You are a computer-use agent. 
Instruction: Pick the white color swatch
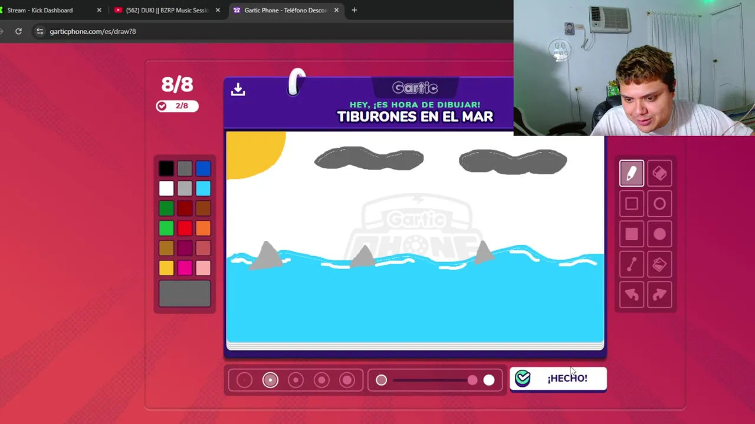tap(166, 188)
